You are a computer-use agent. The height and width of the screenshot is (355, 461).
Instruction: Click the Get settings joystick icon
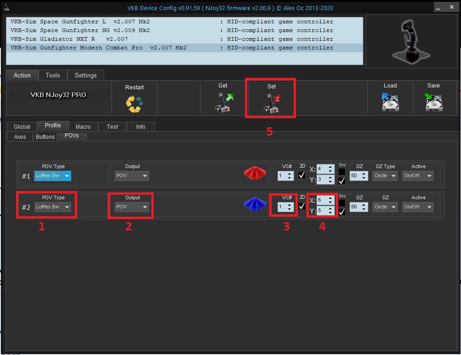[224, 102]
